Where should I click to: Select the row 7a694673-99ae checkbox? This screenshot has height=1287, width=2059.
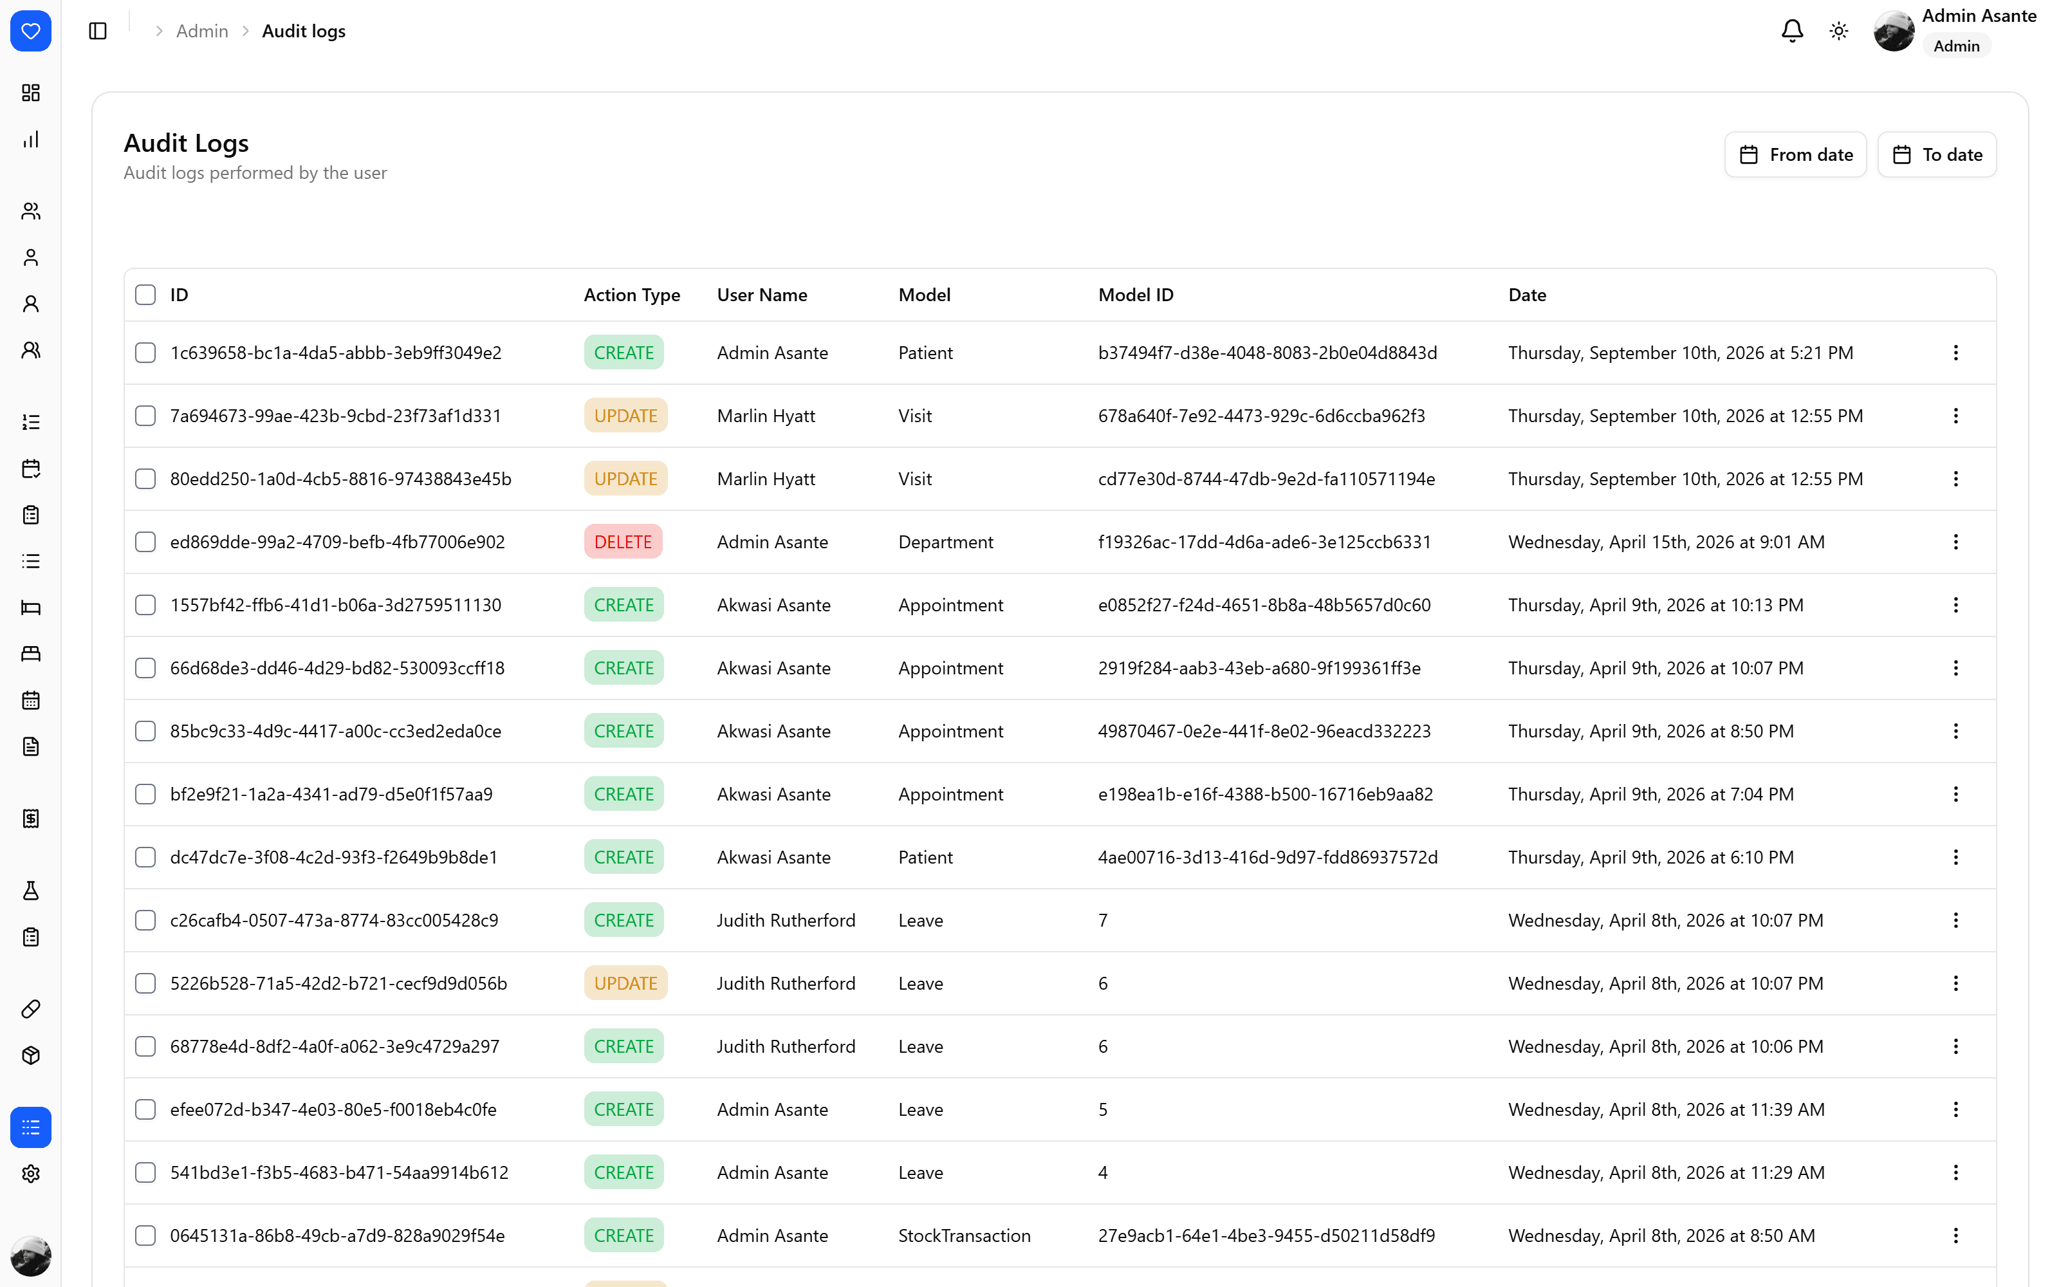(145, 416)
